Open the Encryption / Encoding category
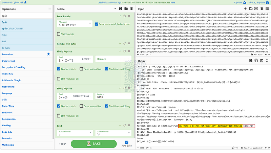Screen dimensions: 271x153 pyautogui.click(x=26, y=67)
